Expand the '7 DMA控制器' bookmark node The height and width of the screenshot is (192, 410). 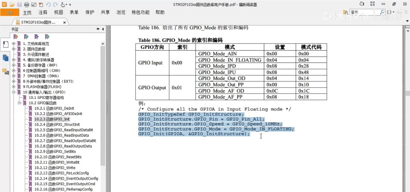tap(13, 76)
